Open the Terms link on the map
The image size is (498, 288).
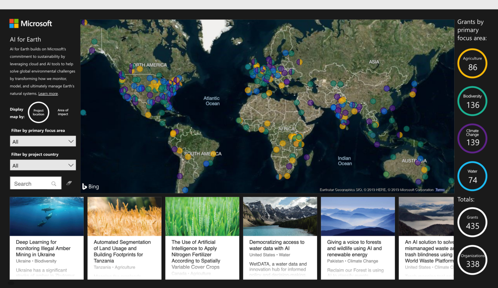pos(440,189)
